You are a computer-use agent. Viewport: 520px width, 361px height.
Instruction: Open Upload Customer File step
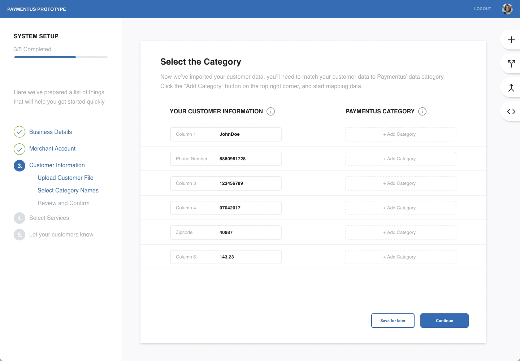pos(65,178)
